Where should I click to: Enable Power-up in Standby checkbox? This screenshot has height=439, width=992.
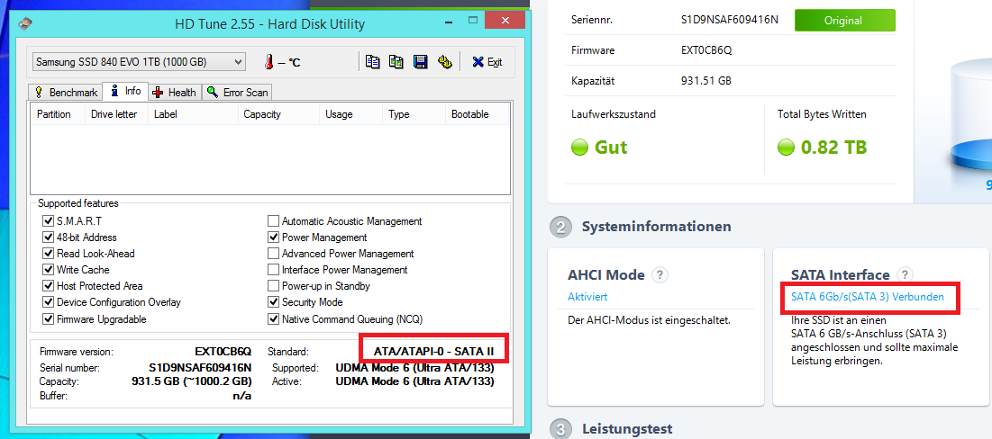click(273, 286)
